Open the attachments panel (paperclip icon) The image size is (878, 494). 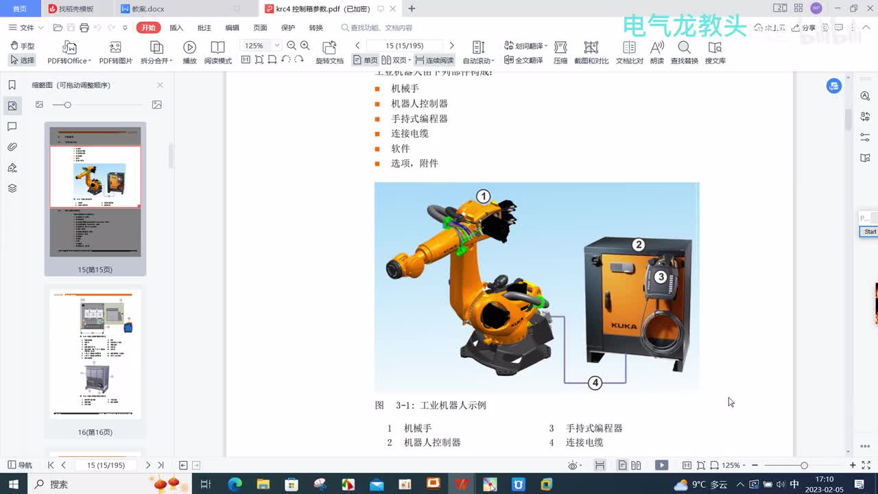click(x=12, y=147)
